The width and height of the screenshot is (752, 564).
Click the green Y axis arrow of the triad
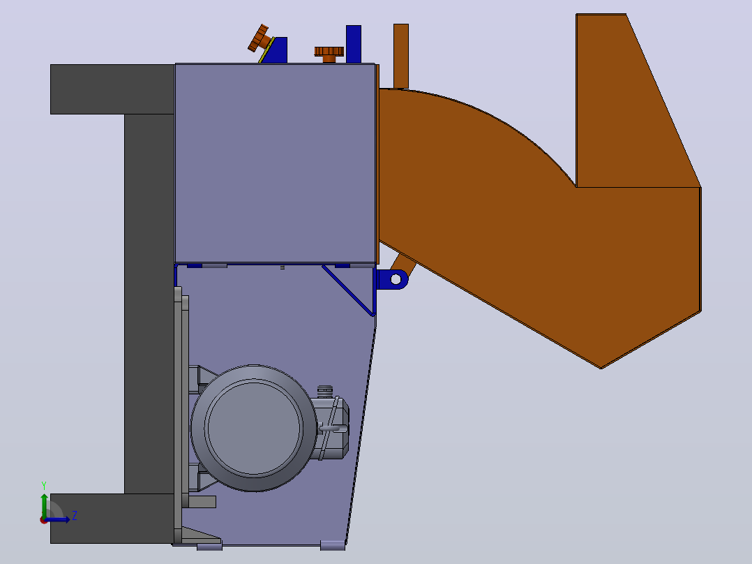[45, 504]
